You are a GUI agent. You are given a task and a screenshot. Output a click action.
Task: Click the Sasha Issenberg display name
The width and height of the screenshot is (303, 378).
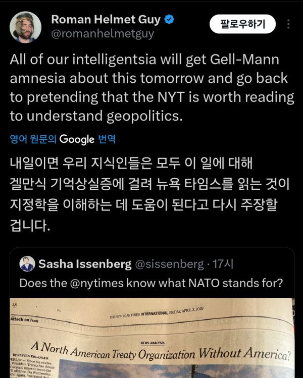[x=84, y=264]
